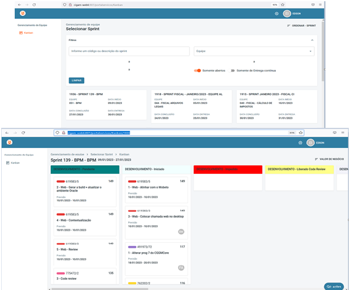Click 'Gerenciamento de Equipe' in the top window sidebar
This screenshot has height=290, width=350.
click(x=32, y=25)
